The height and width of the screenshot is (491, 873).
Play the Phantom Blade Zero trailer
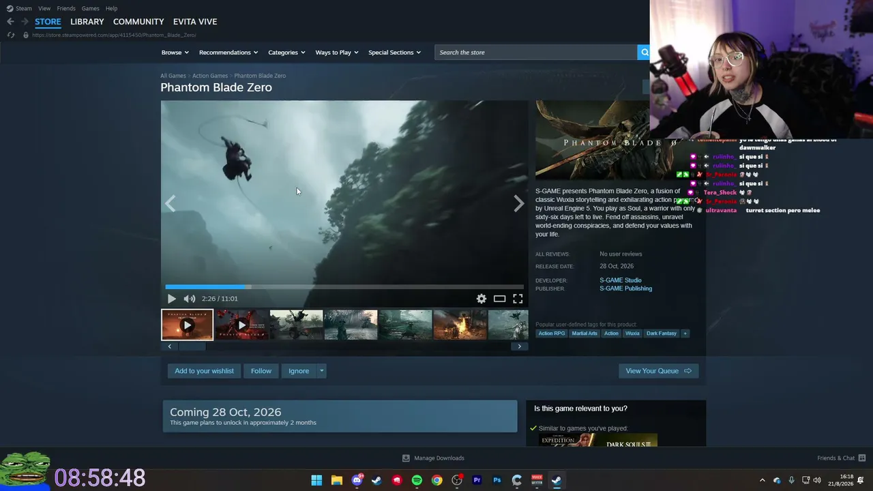[171, 299]
